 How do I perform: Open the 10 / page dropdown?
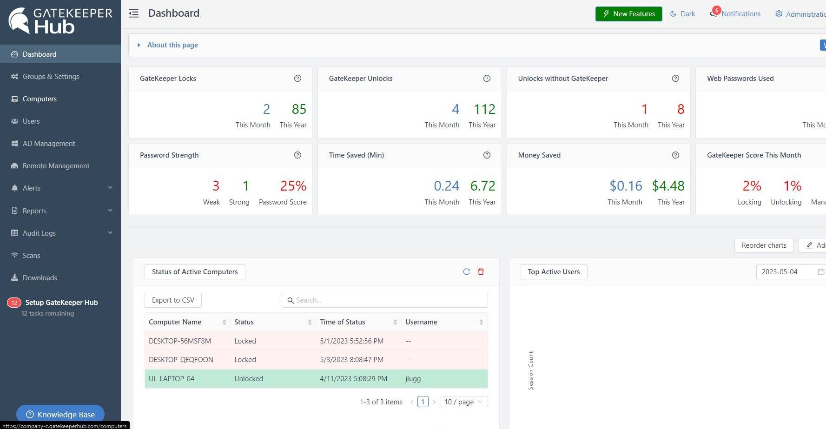pos(464,402)
